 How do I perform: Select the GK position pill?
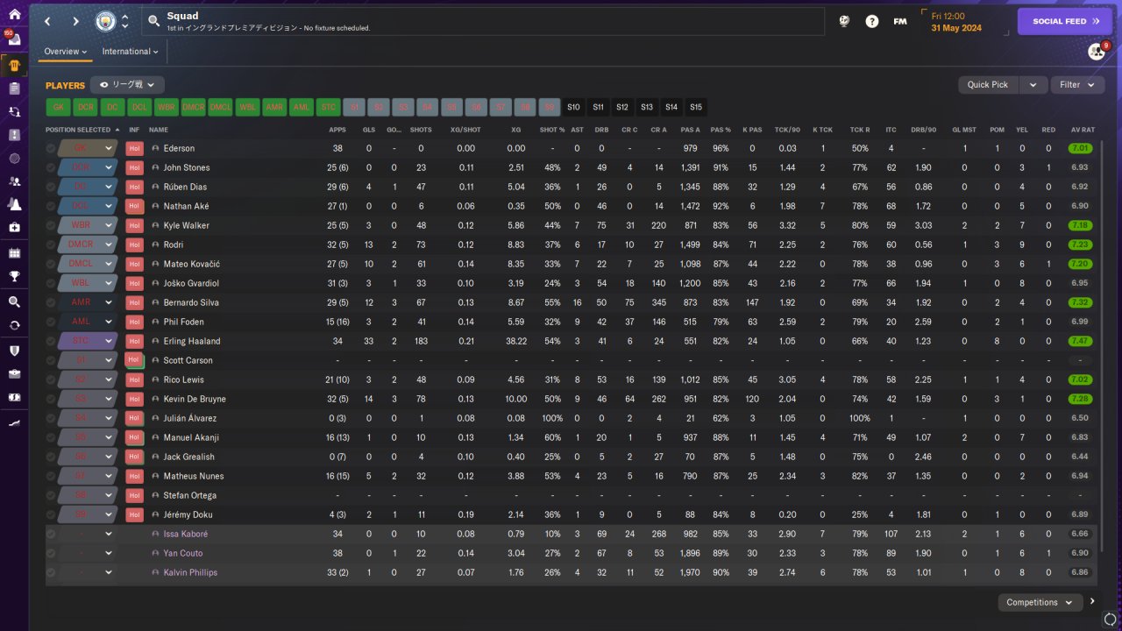pyautogui.click(x=59, y=107)
